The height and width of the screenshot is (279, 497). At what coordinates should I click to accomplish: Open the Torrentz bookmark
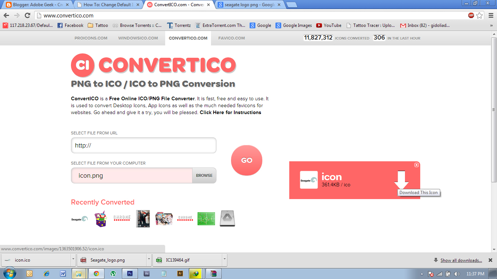[x=179, y=25]
